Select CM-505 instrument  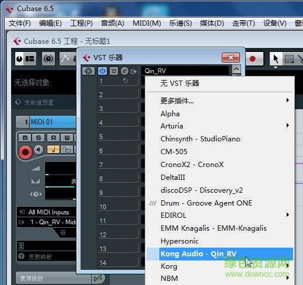click(x=220, y=151)
